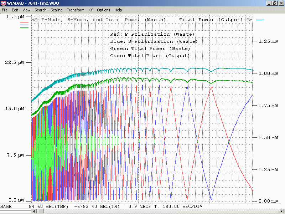
Task: Open the Search menu
Action: point(40,10)
